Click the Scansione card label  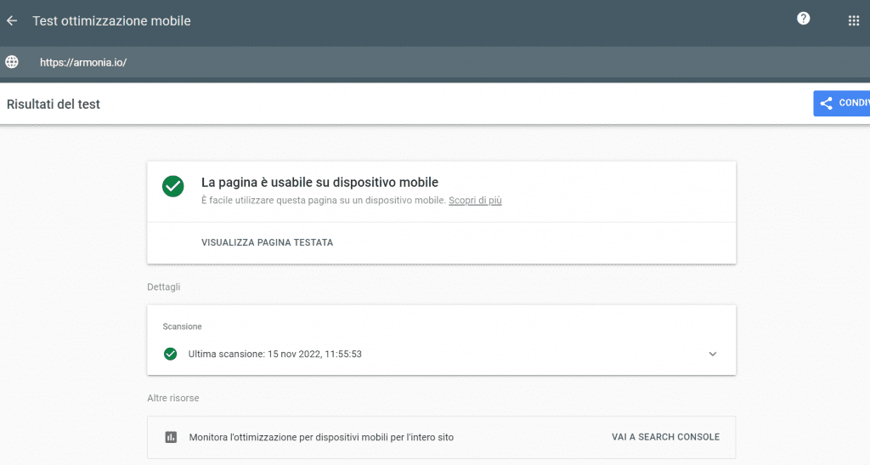coord(182,326)
